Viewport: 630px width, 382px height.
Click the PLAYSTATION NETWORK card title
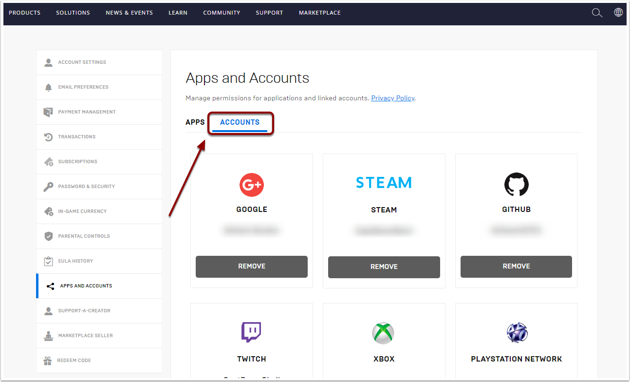pyautogui.click(x=517, y=359)
